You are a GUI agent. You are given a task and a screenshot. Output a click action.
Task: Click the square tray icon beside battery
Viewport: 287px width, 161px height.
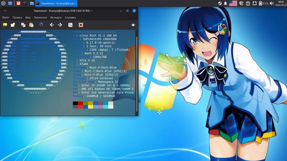click(x=255, y=3)
